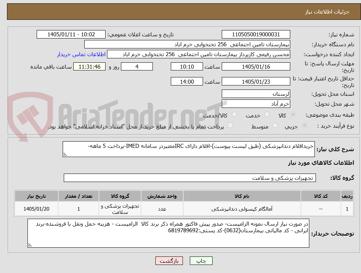Click the اطلاعات کالاهای مورد نیاز heading
361x273 pixels.
coord(321,163)
